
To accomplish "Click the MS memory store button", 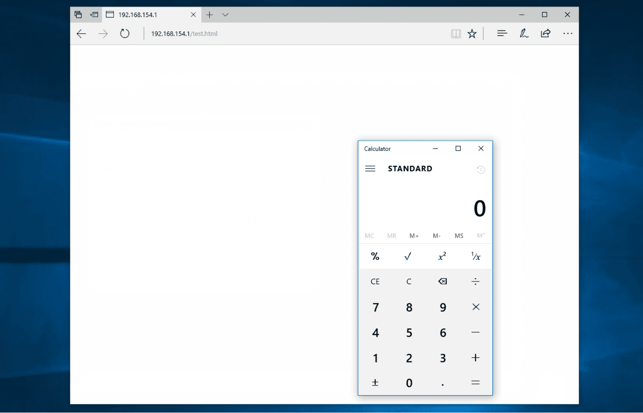I will tap(459, 236).
